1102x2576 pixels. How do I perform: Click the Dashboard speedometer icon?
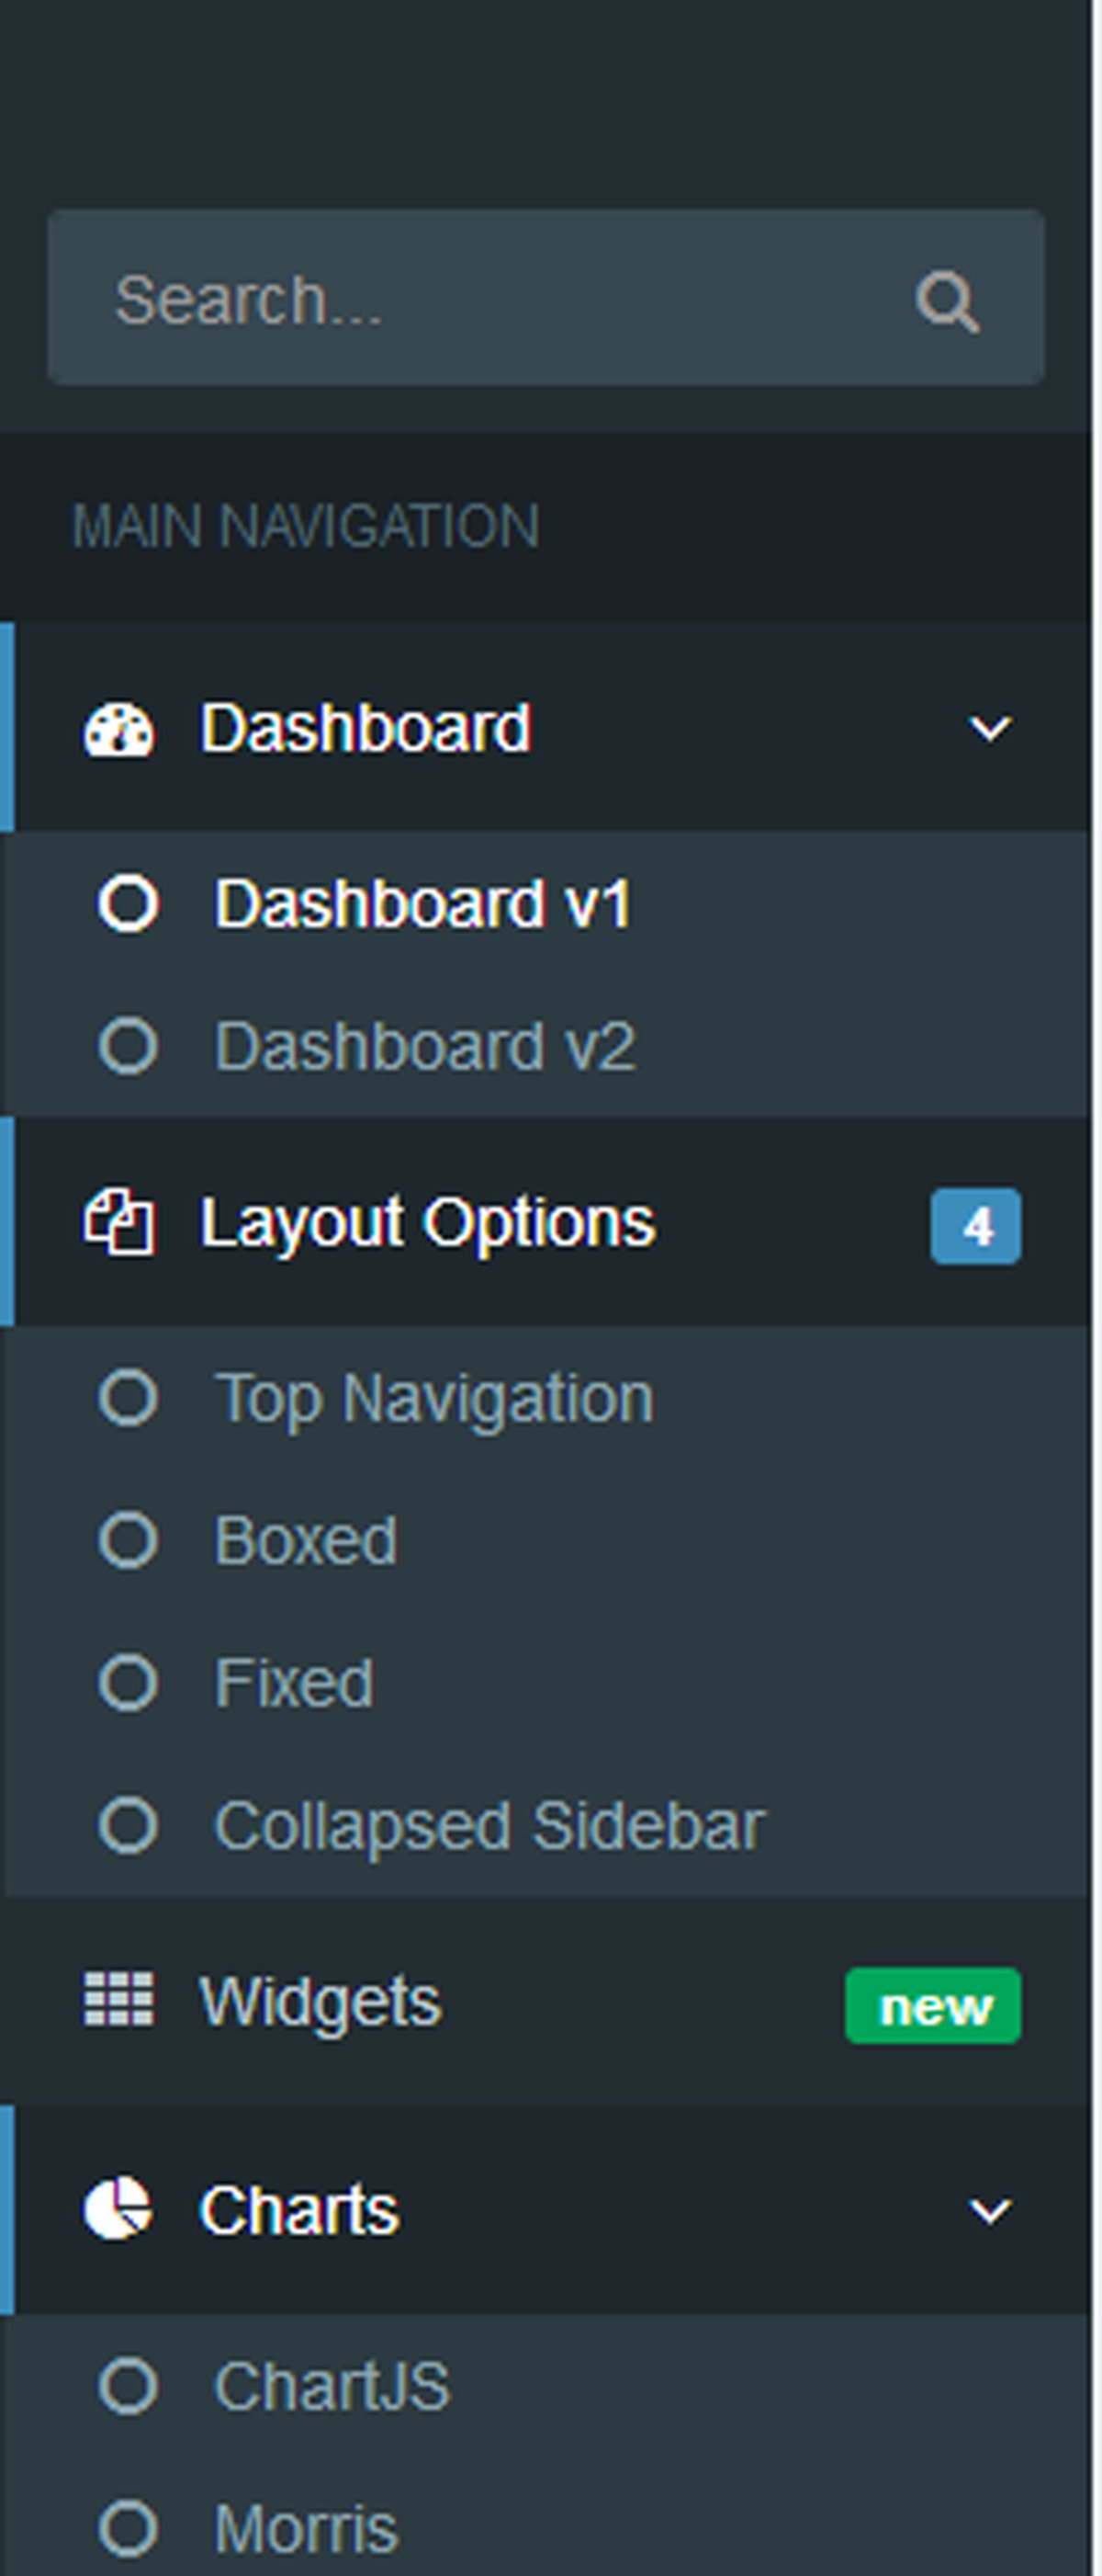pos(118,729)
